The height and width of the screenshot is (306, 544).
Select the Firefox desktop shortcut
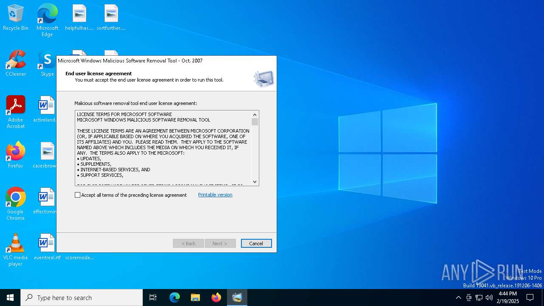pyautogui.click(x=16, y=155)
